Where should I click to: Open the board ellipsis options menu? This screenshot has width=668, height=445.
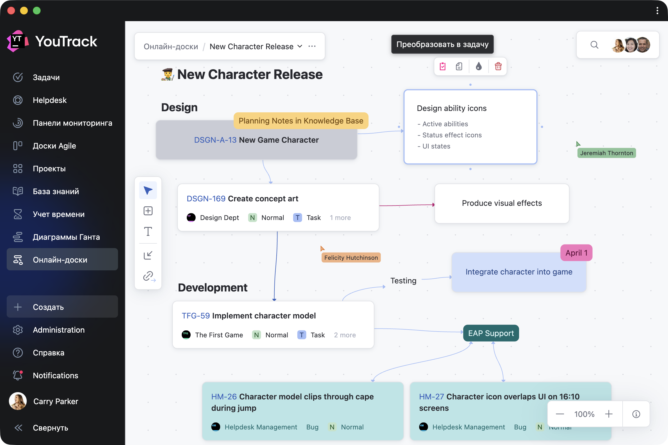click(312, 46)
